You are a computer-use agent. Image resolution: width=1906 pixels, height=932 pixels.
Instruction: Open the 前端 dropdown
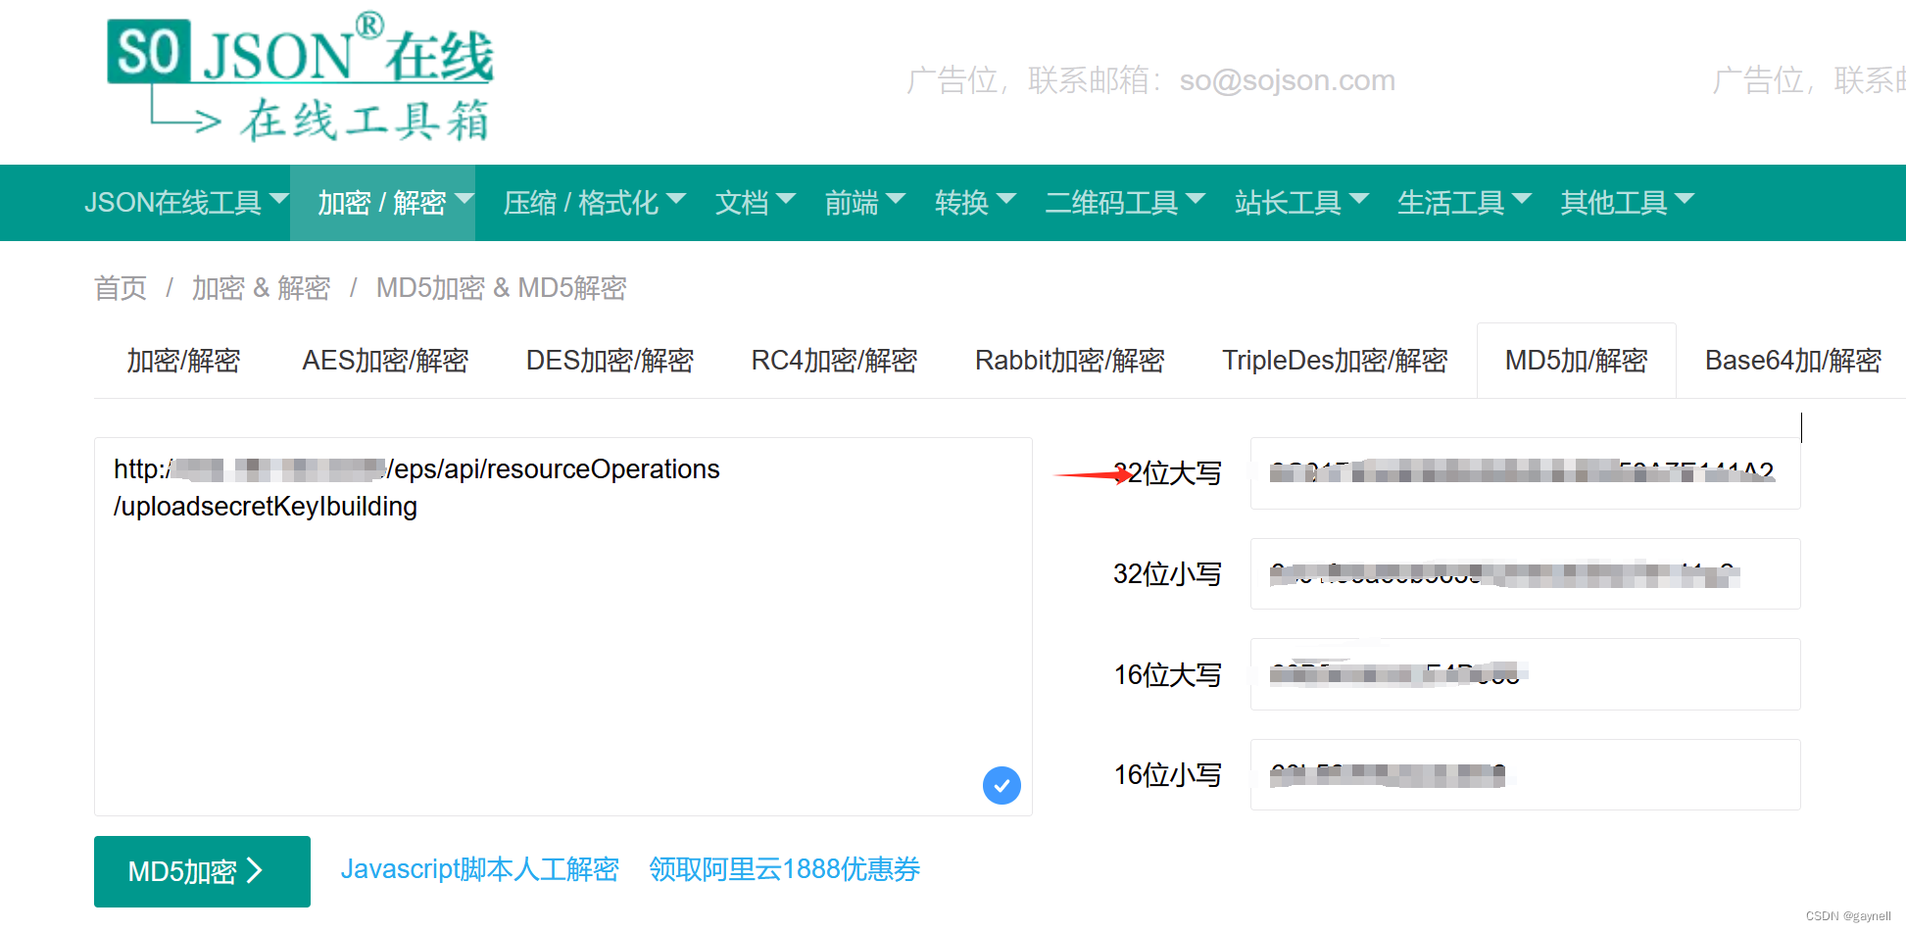864,203
